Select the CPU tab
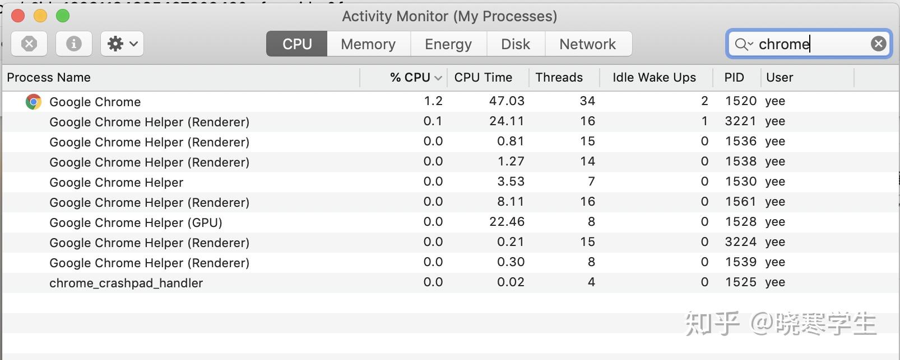This screenshot has height=360, width=900. [x=297, y=44]
